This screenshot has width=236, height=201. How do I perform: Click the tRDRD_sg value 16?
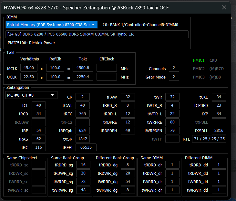pos(83,165)
